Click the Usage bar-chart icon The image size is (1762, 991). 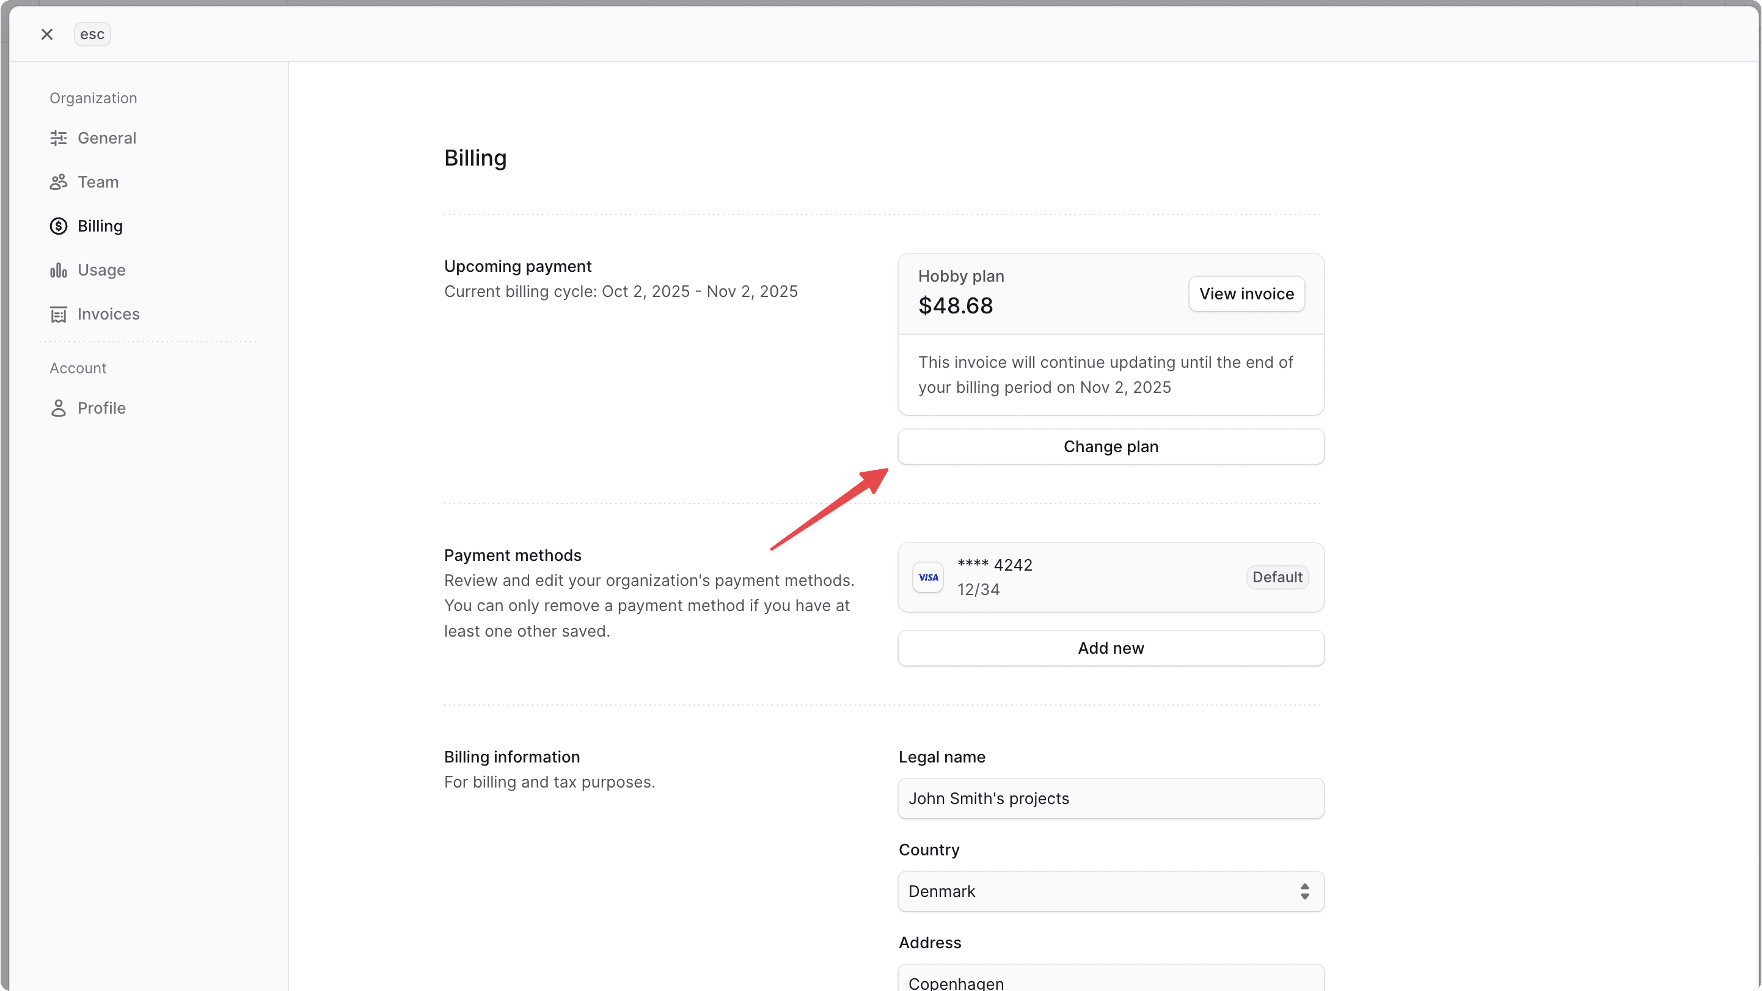[x=58, y=269]
